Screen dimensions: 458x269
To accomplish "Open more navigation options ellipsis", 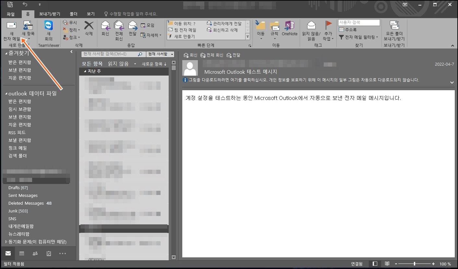I will 63,253.
